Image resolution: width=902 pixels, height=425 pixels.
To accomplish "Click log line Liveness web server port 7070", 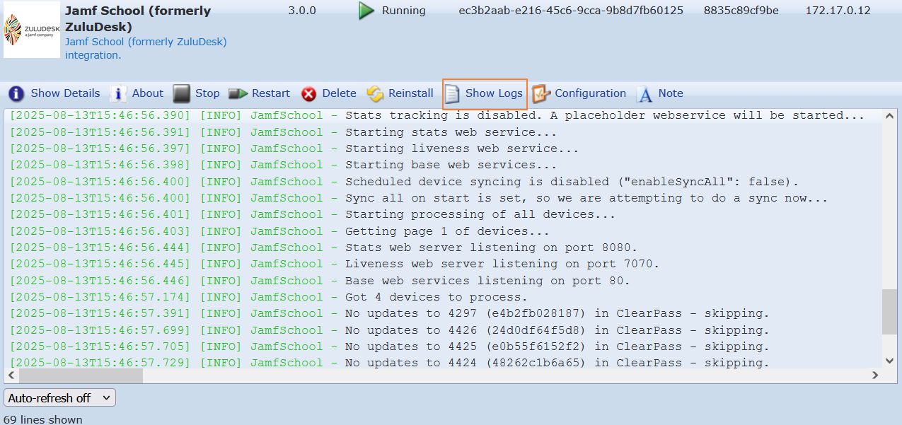I will click(x=335, y=264).
